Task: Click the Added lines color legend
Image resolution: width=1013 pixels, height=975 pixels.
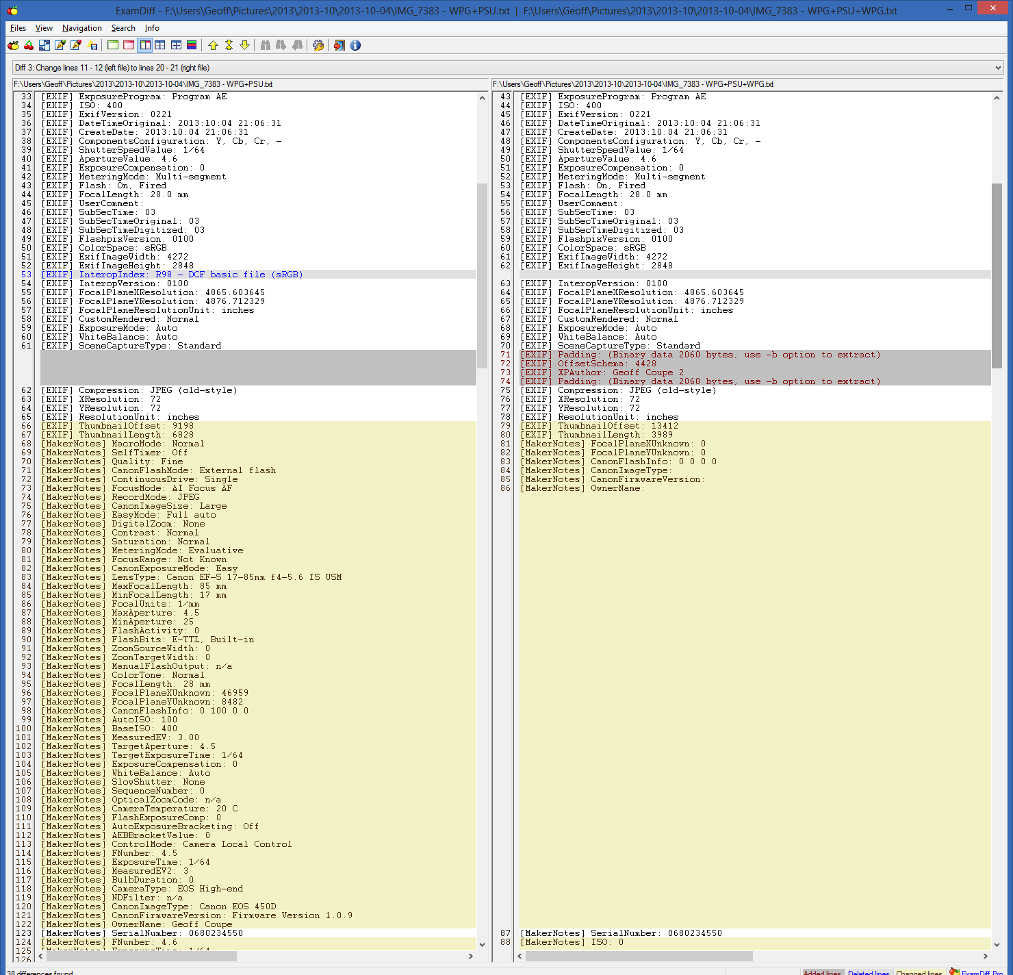Action: 822,972
